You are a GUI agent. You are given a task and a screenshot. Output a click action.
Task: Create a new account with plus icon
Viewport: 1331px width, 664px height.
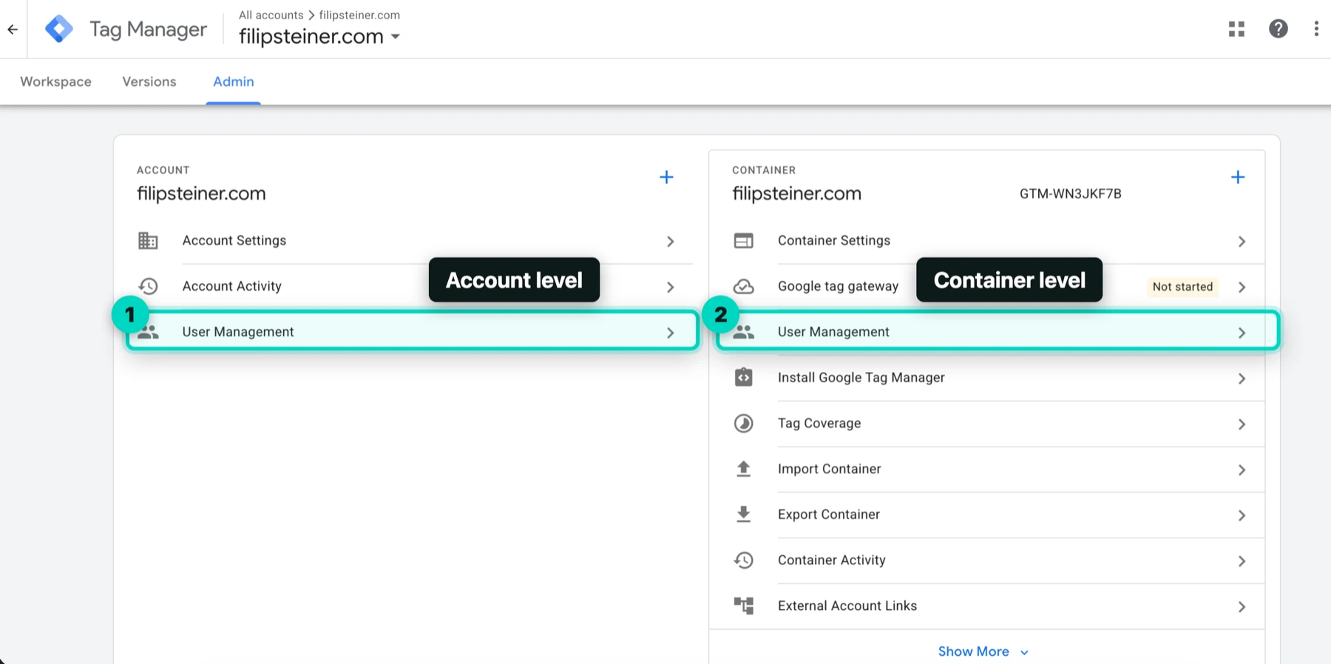click(x=666, y=177)
